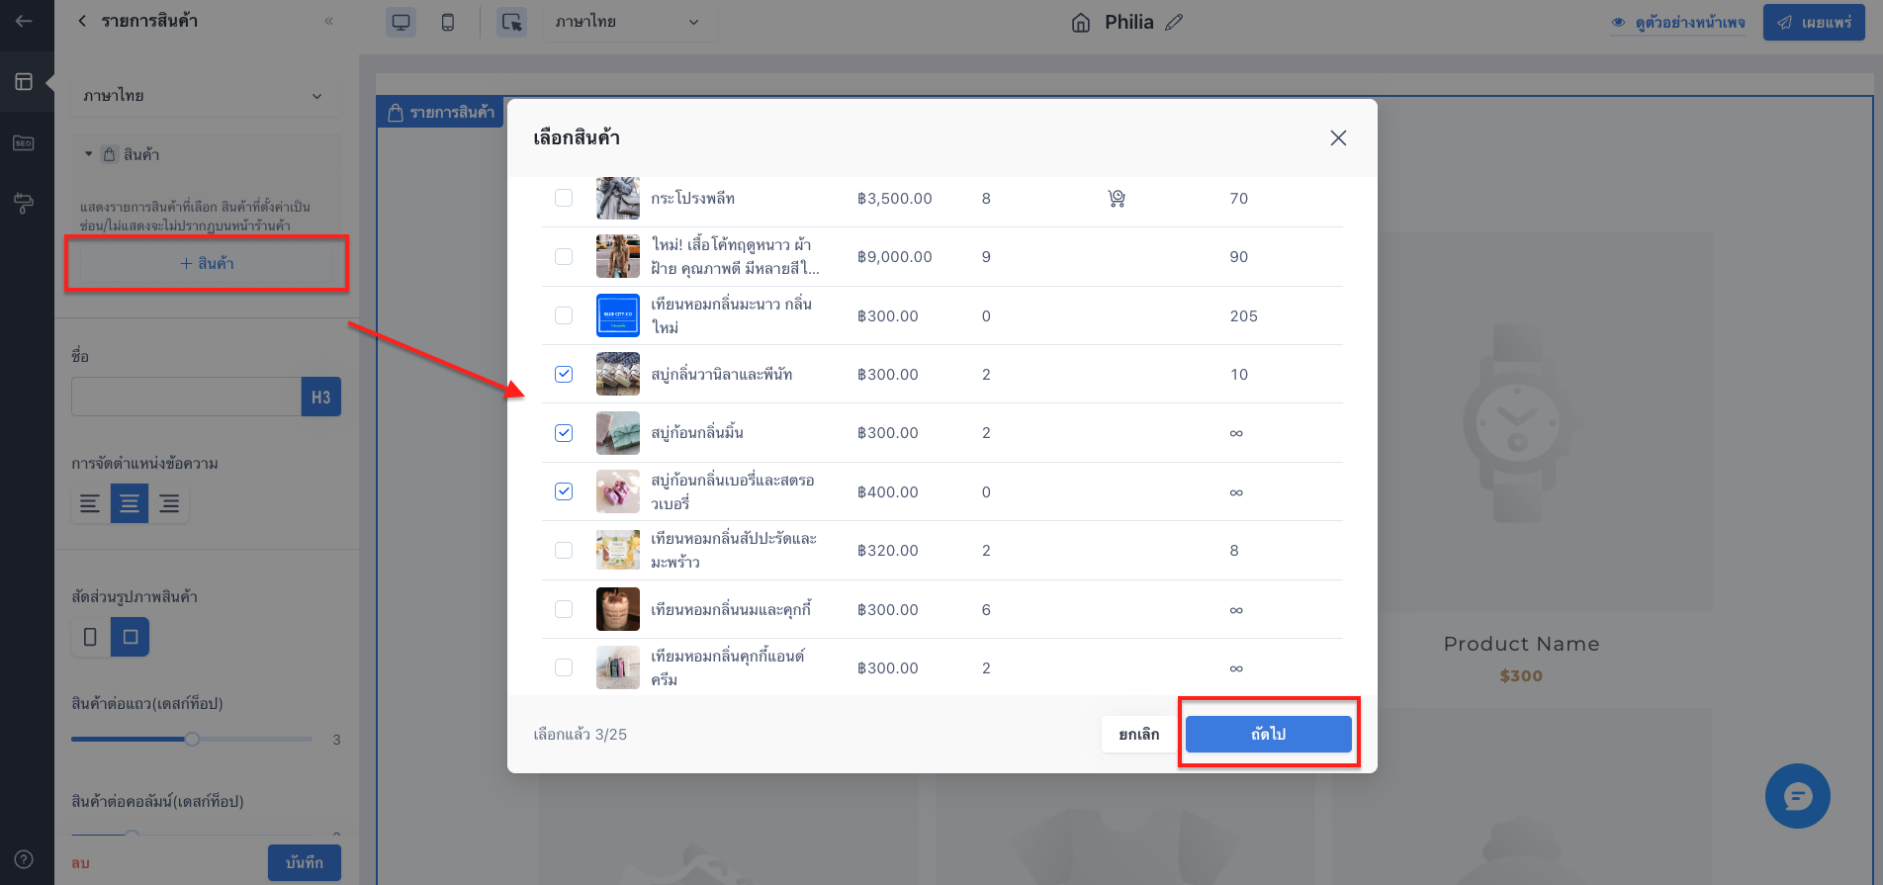Screen dimensions: 1883x885
Task: Edit page name pencil icon
Action: coord(1174,22)
